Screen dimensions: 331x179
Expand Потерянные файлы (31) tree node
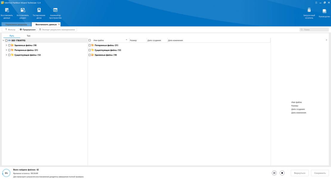point(6,50)
